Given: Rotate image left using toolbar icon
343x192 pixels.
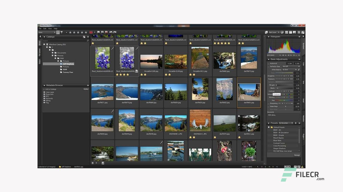Looking at the screenshot, I should coord(111,32).
